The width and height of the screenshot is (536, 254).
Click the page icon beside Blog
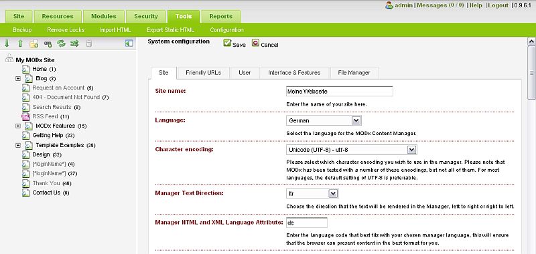coord(29,79)
